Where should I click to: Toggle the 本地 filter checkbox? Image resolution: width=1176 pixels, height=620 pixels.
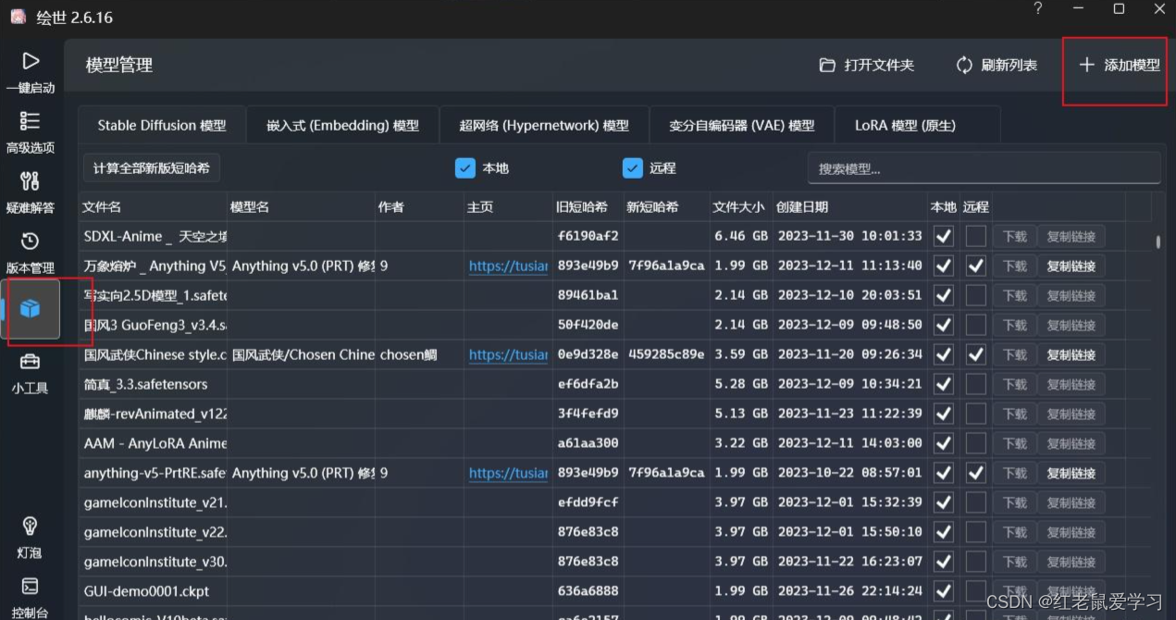(x=464, y=167)
